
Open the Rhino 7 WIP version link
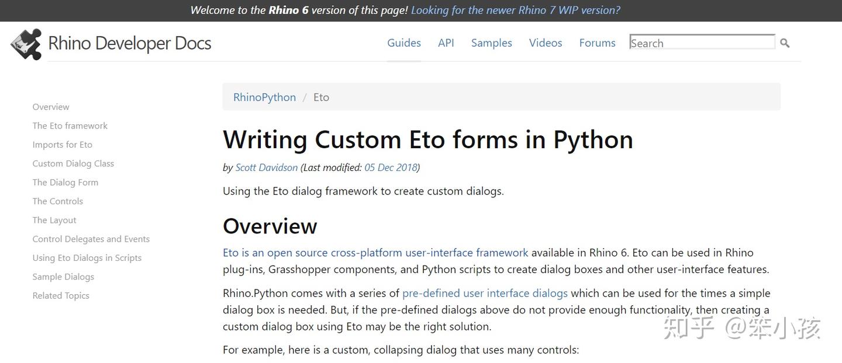tap(515, 10)
